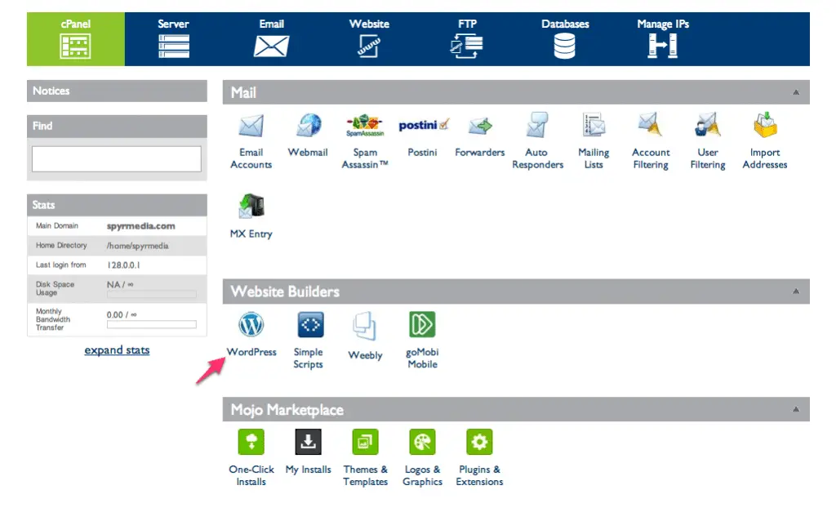836x512 pixels.
Task: Click the Postini icon
Action: (x=424, y=125)
